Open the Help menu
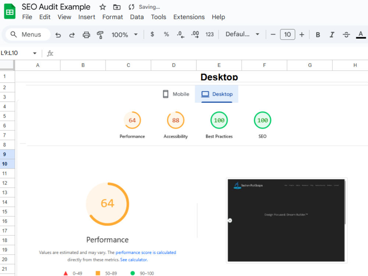 click(x=218, y=17)
